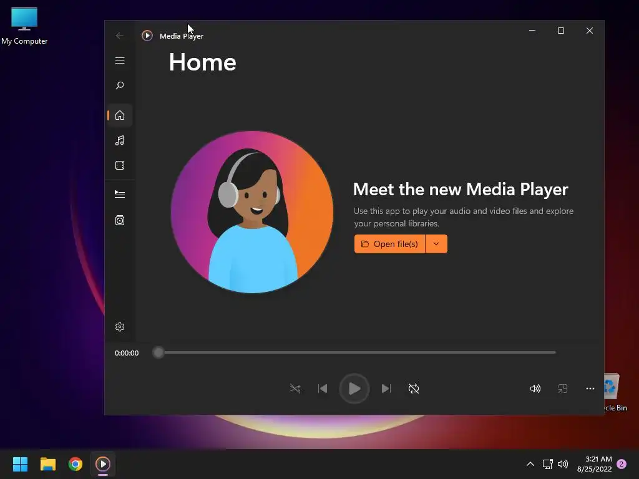Select My Computer desktop icon
Image resolution: width=639 pixels, height=479 pixels.
24,26
